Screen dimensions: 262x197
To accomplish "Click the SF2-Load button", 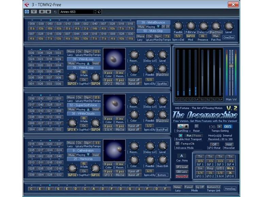I will 182,167.
